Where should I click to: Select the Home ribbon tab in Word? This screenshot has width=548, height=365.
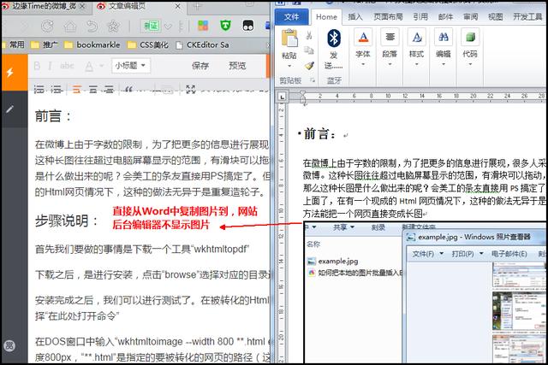point(326,17)
